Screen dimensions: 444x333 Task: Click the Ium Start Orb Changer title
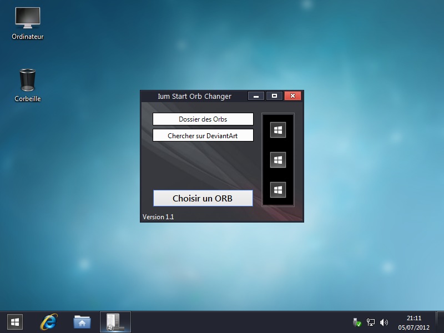click(x=195, y=96)
